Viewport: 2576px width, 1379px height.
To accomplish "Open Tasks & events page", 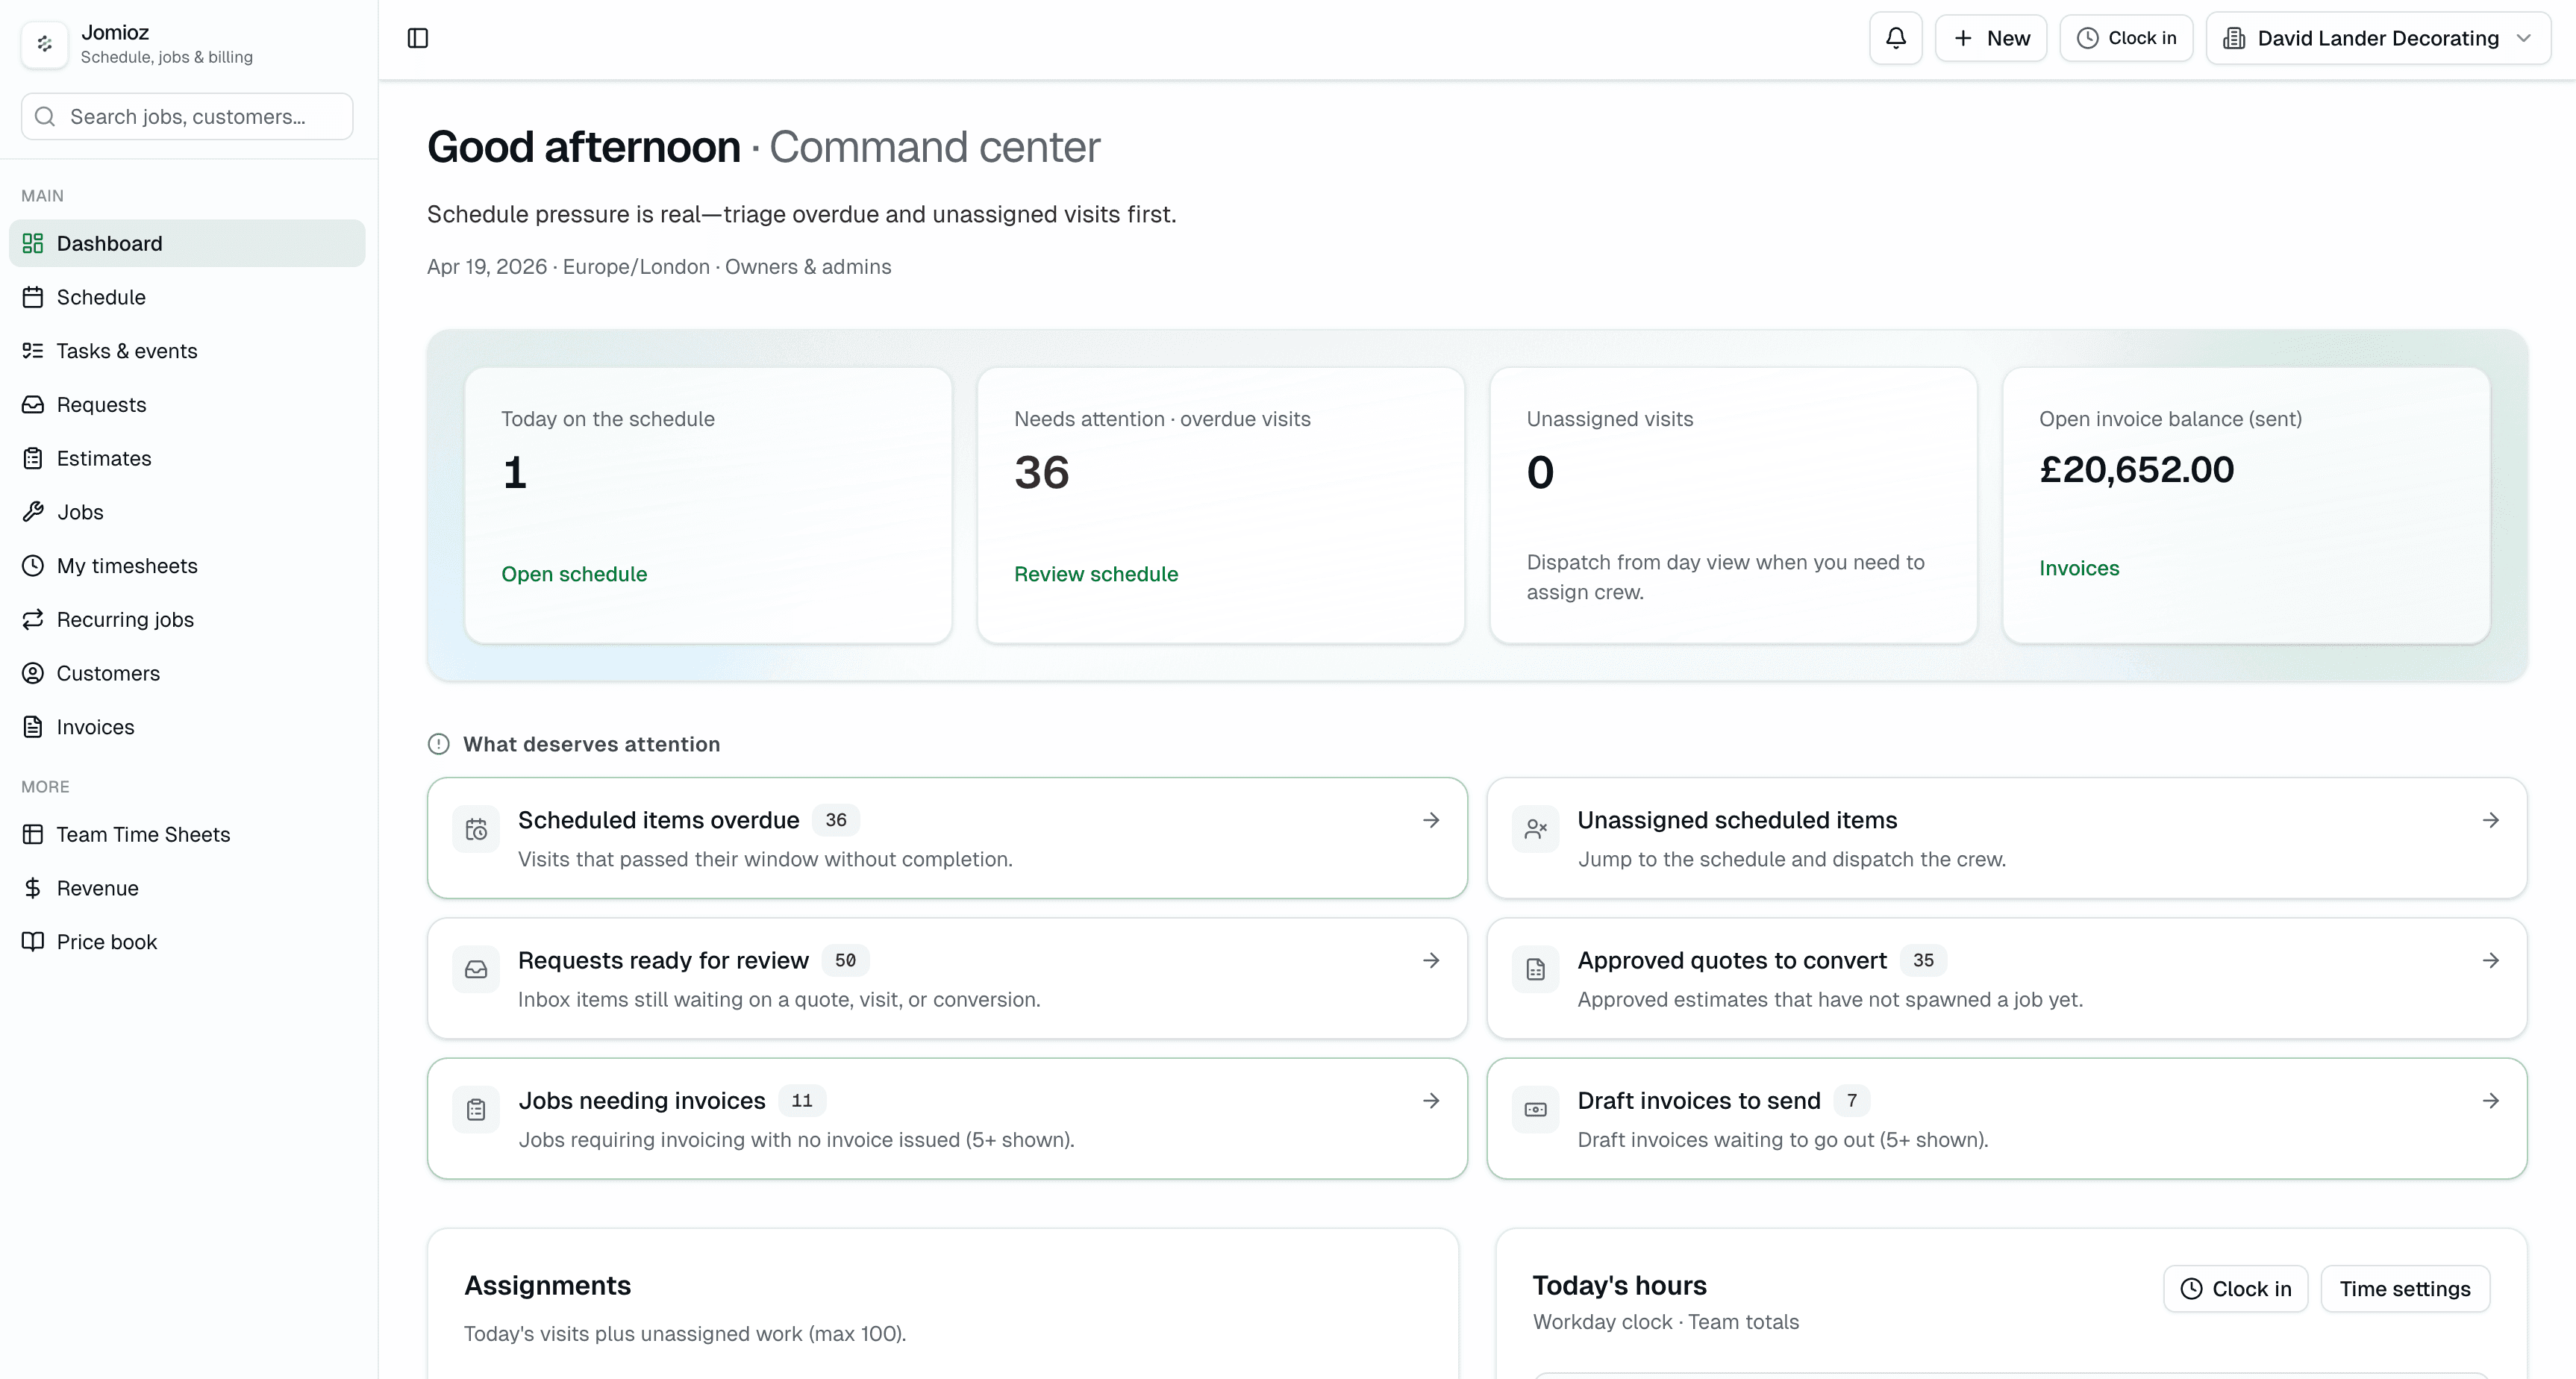I will pos(187,351).
